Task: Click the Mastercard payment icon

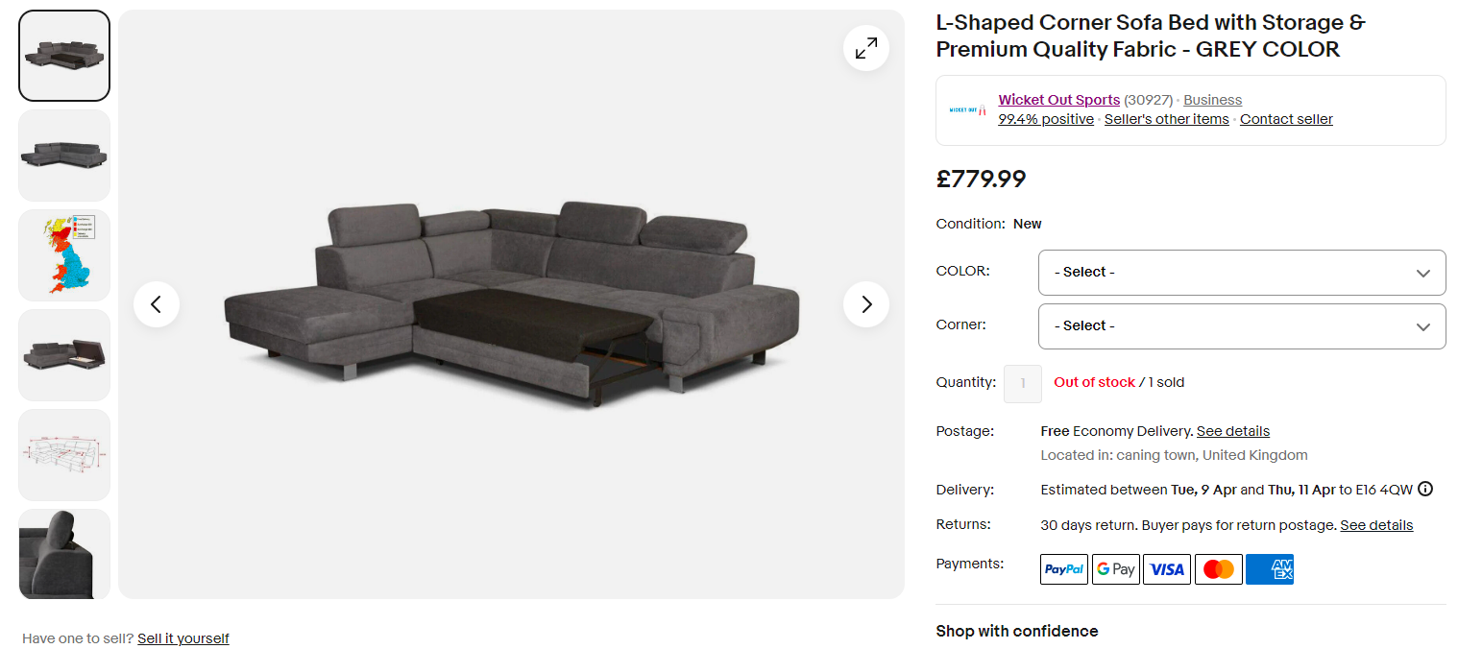Action: point(1218,569)
